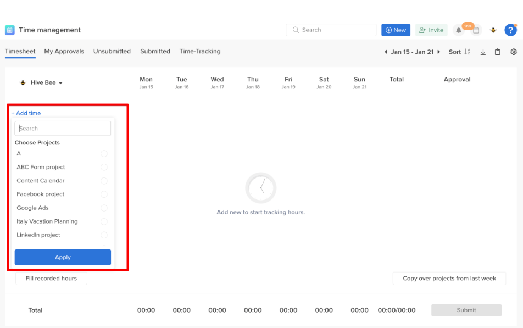This screenshot has width=523, height=328.
Task: Open timesheet settings gear
Action: [x=513, y=52]
